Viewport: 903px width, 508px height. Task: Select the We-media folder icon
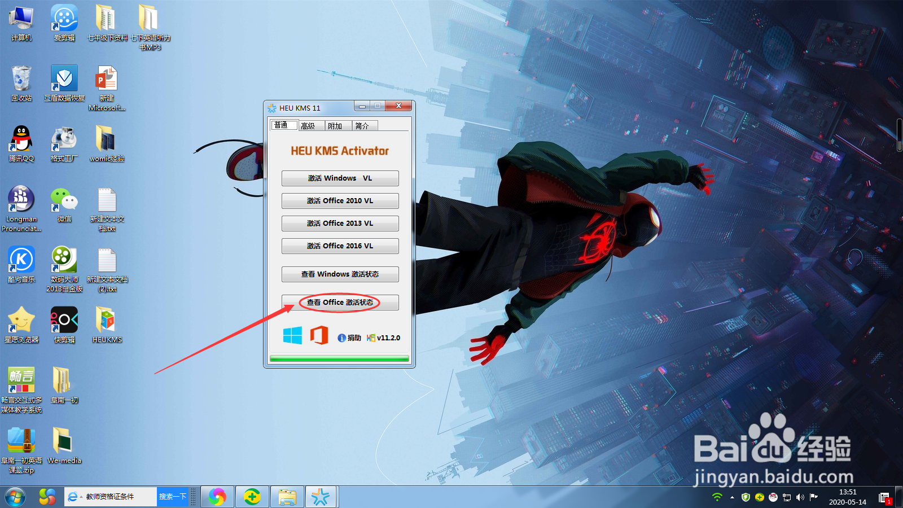click(x=64, y=446)
